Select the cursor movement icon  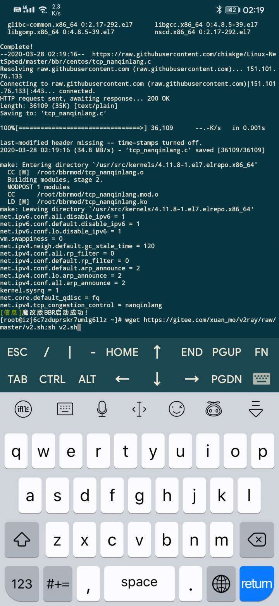point(139,409)
